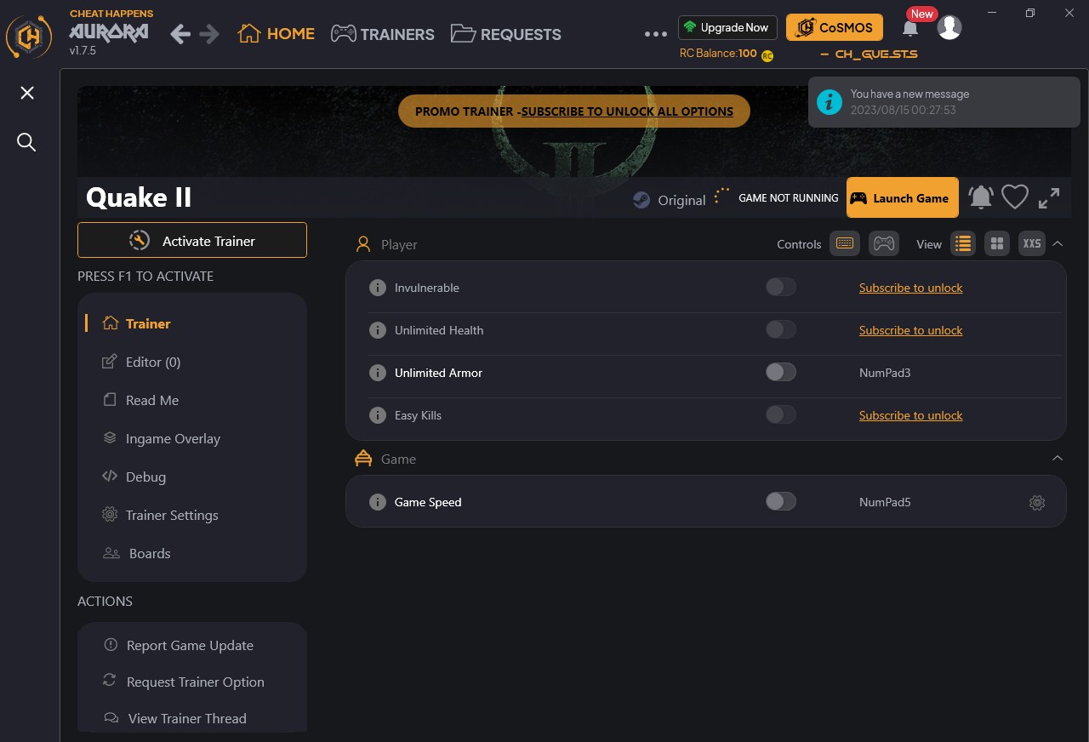Select the grid view icon
Screen dimensions: 1089x742
[x=997, y=244]
